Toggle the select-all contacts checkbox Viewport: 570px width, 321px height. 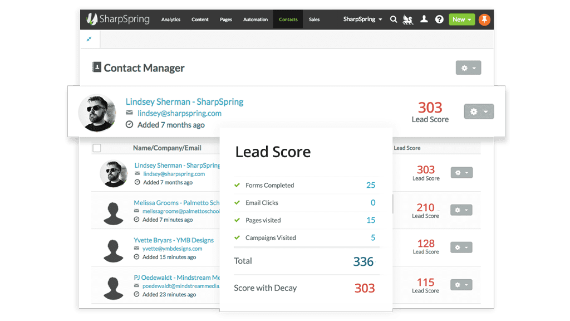click(97, 148)
